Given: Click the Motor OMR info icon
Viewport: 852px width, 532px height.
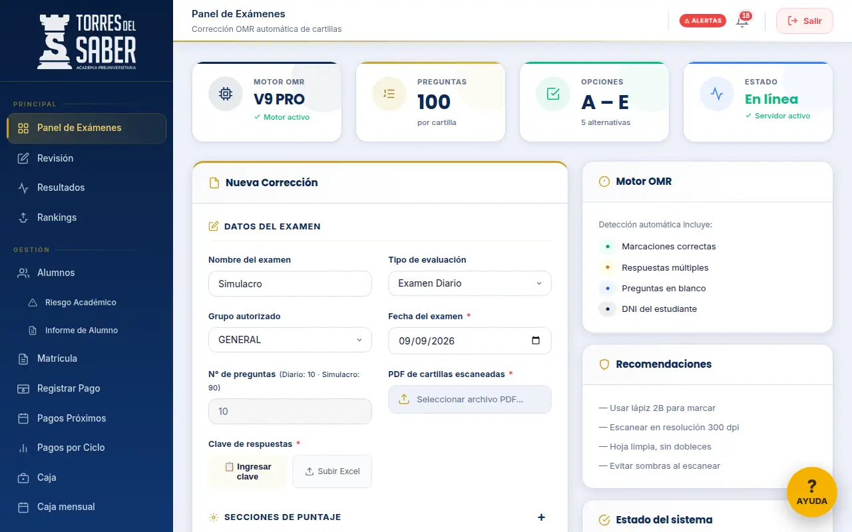Looking at the screenshot, I should tap(604, 182).
